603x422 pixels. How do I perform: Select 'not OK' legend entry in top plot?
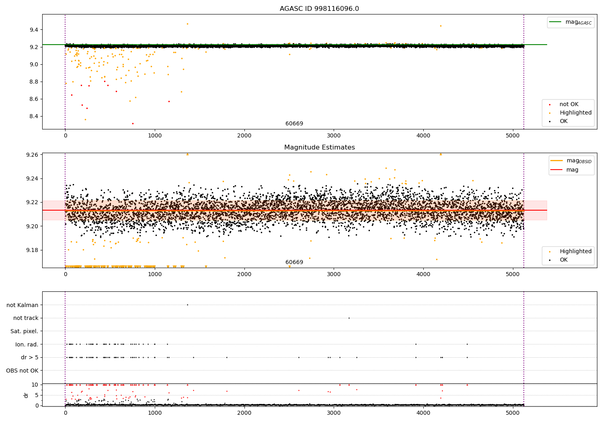coord(569,104)
